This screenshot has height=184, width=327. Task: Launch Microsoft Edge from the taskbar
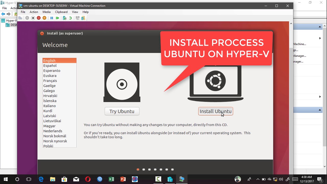(x=41, y=179)
